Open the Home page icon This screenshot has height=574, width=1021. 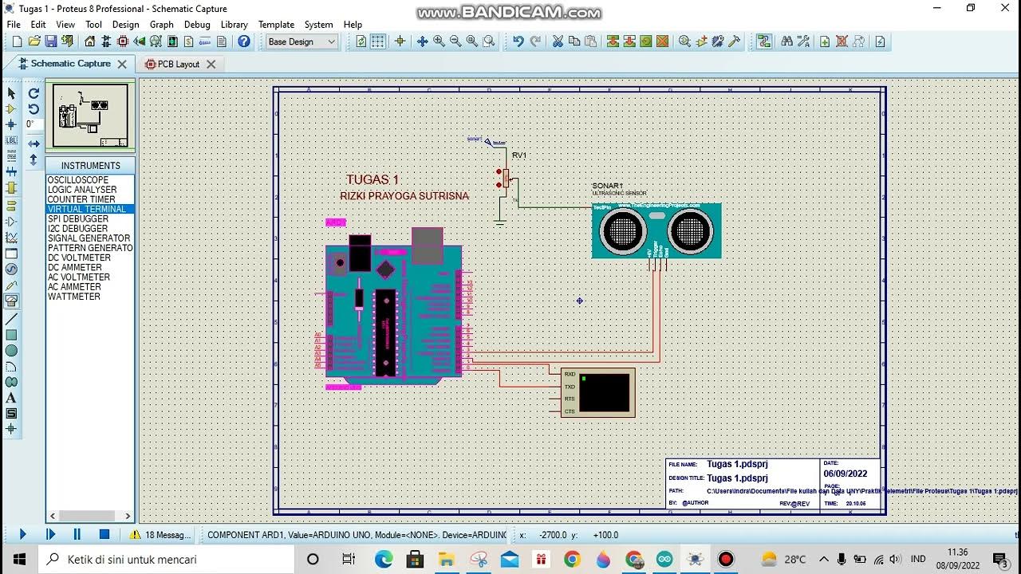point(89,41)
